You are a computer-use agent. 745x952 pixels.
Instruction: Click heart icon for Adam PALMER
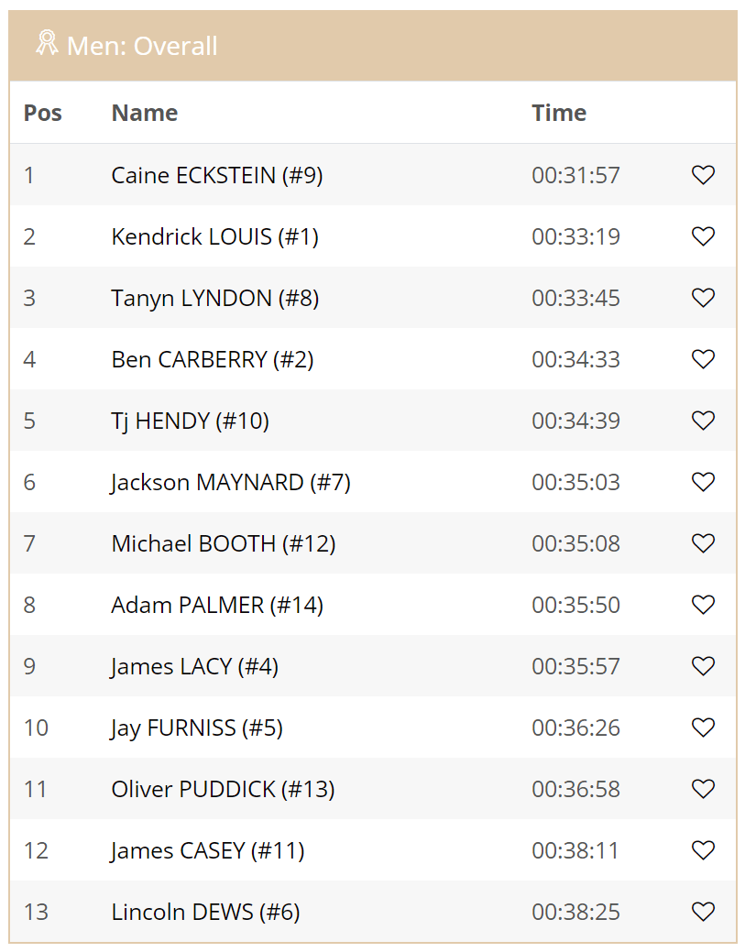click(x=703, y=605)
